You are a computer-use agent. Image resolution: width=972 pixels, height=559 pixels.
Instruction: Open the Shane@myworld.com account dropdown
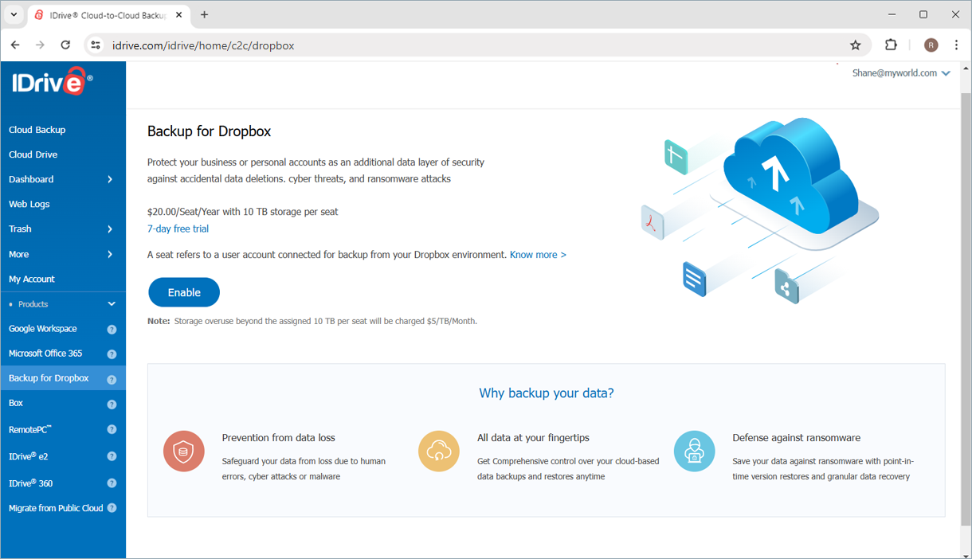point(901,72)
